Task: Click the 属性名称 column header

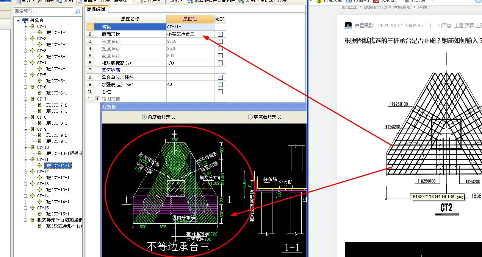Action: click(130, 19)
